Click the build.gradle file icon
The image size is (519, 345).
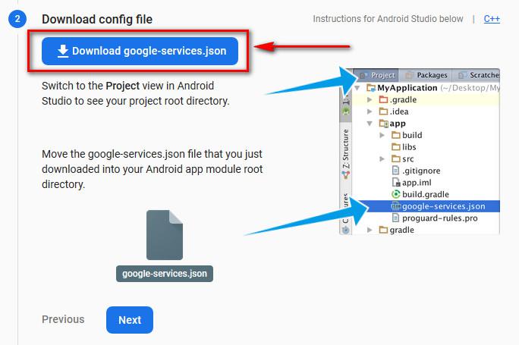(x=395, y=194)
